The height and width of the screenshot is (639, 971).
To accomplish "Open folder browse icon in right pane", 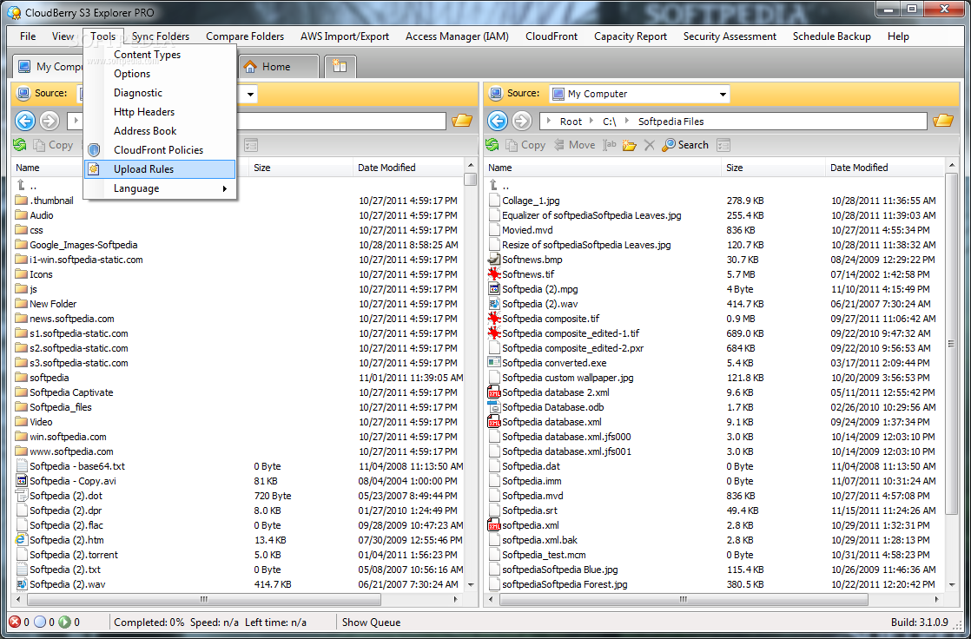I will click(x=943, y=121).
